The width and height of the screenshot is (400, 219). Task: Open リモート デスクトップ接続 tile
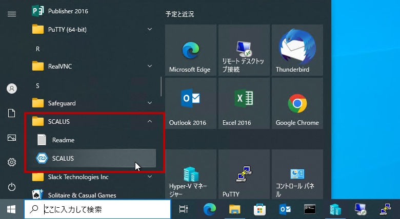[x=244, y=50]
